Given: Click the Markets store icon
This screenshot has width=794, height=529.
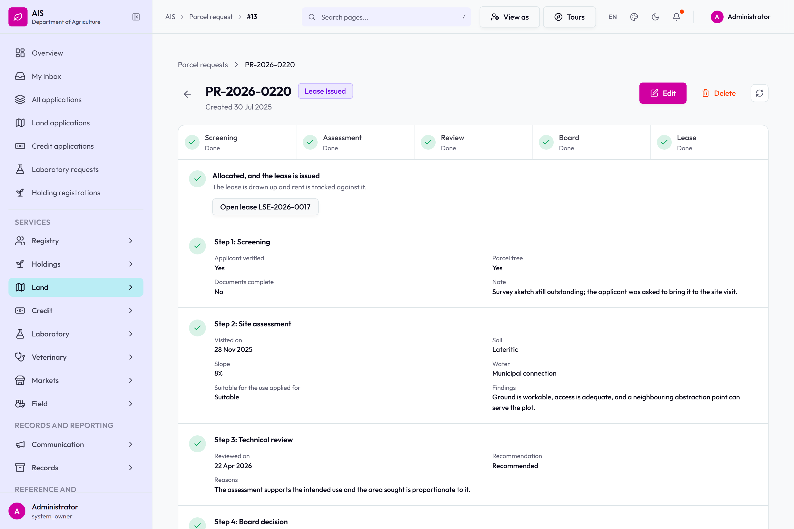Looking at the screenshot, I should 20,380.
